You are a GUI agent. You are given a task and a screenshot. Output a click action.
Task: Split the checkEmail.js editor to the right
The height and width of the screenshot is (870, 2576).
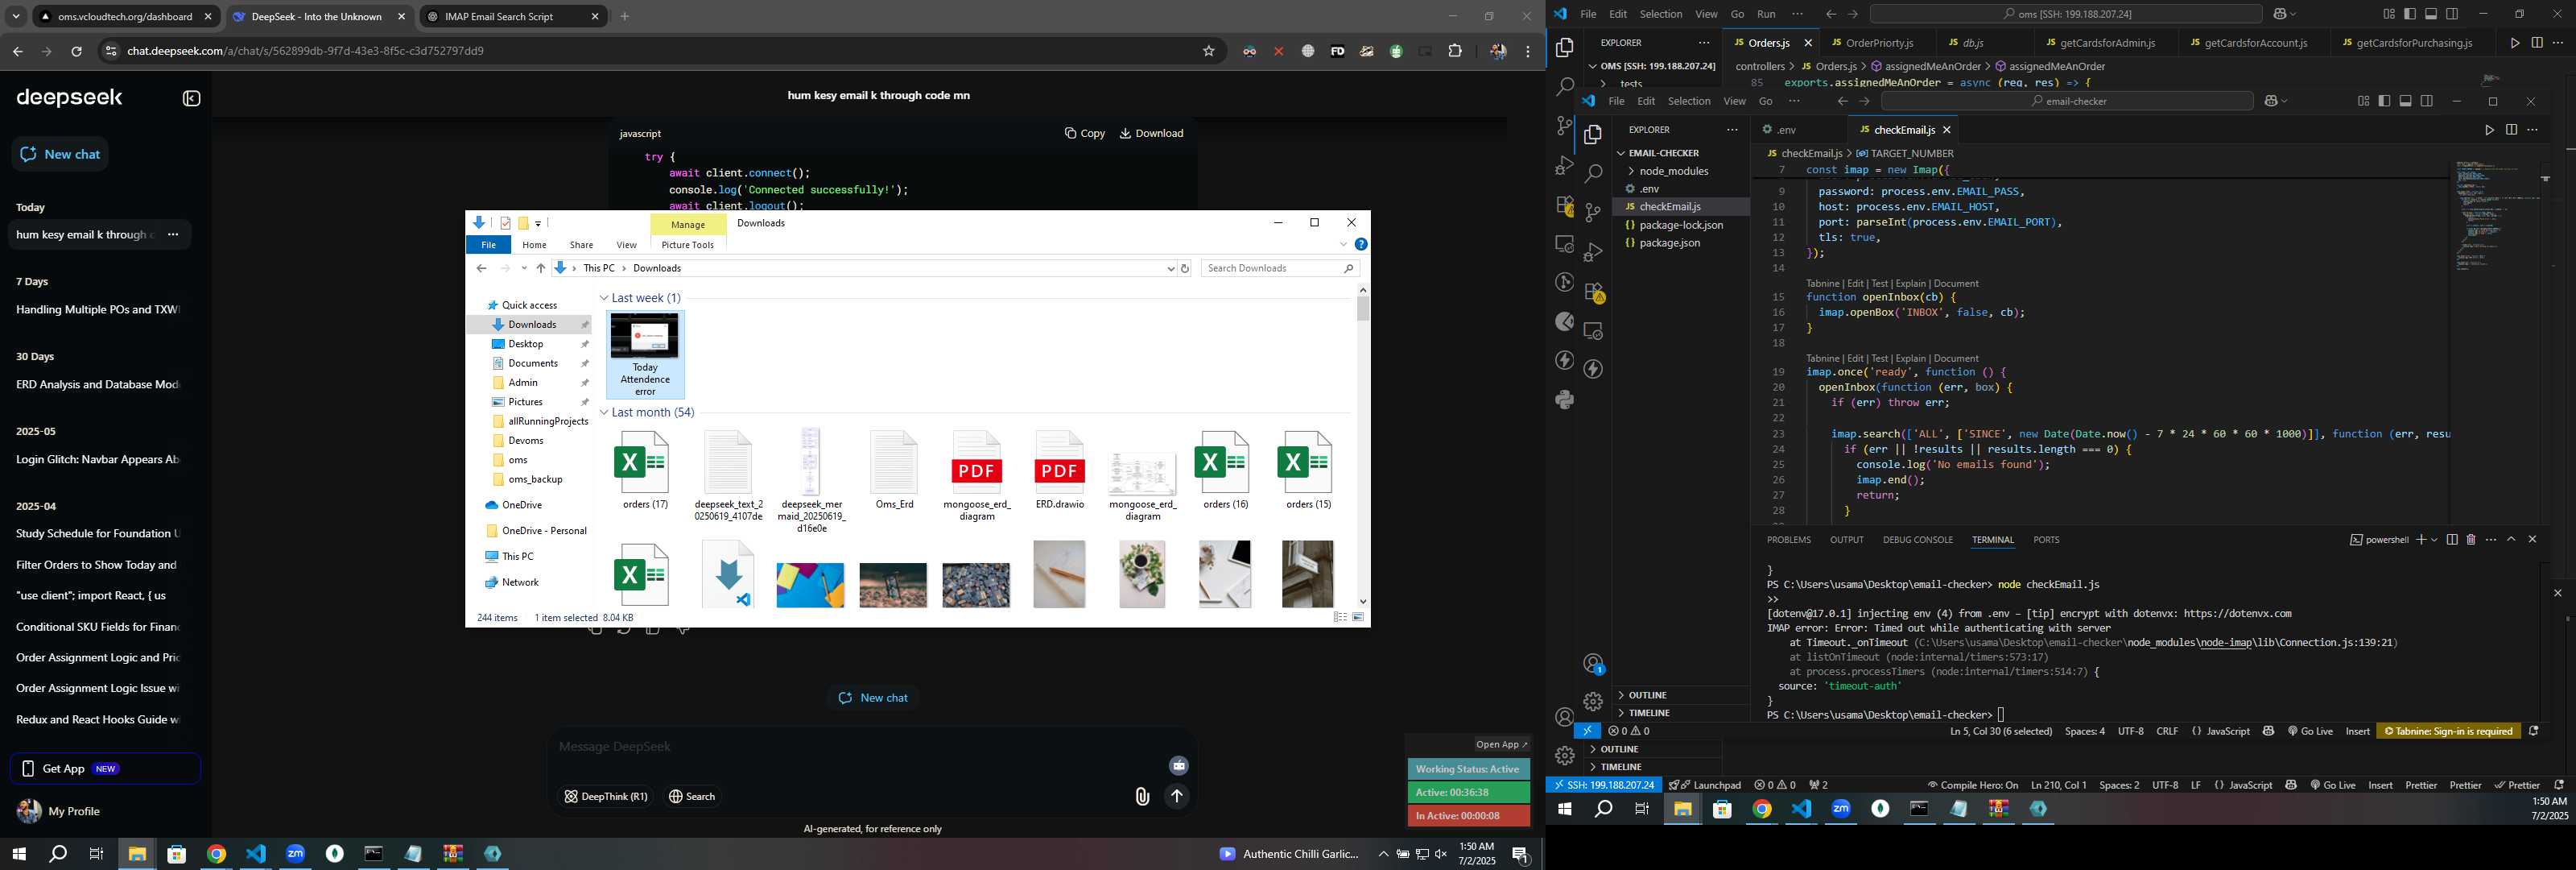pyautogui.click(x=2511, y=130)
